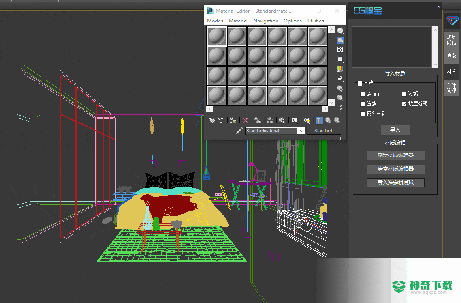Switch to the 渲染 tab
Screen dimensions: 461x303
pyautogui.click(x=451, y=56)
